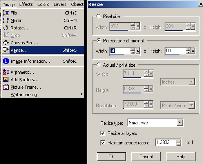Open the Effects menu
This screenshot has width=203, height=164.
[x=26, y=4]
